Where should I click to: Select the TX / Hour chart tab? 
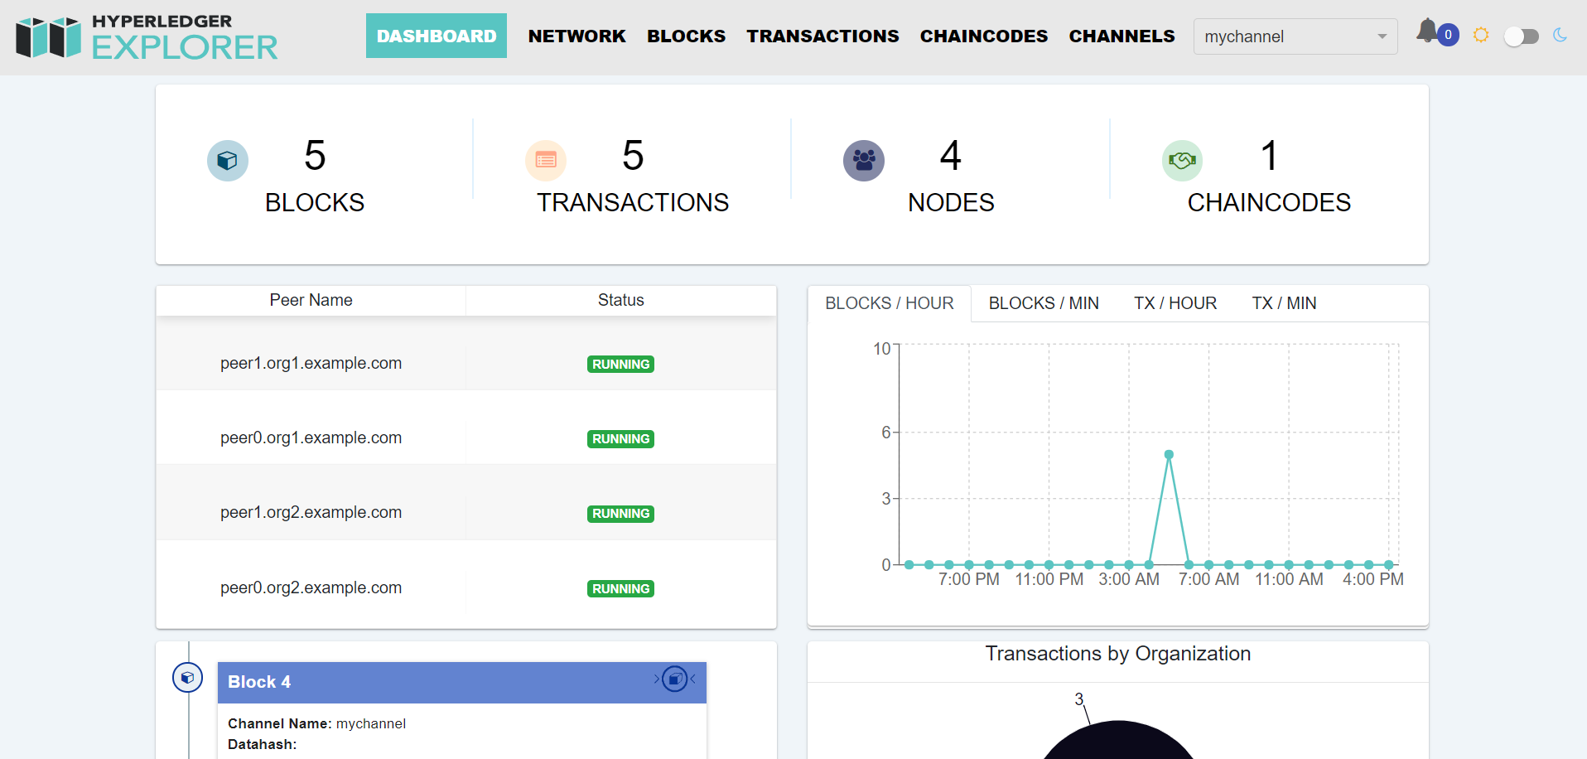pos(1175,303)
